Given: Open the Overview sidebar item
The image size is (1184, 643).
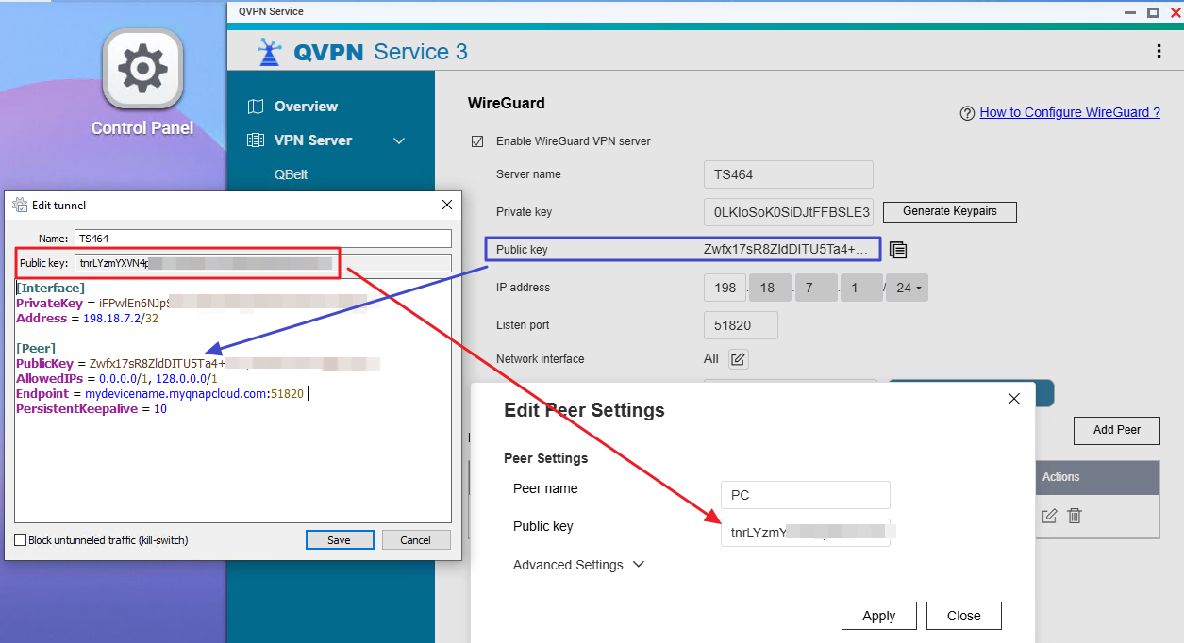Looking at the screenshot, I should tap(305, 107).
